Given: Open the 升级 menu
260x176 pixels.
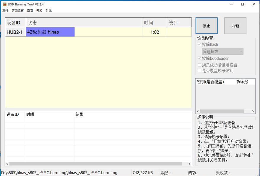Looking at the screenshot, I should coord(49,11).
